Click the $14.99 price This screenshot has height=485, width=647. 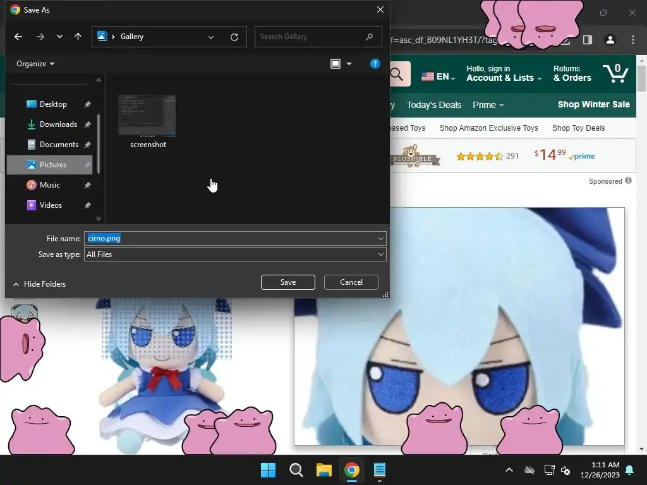point(550,155)
